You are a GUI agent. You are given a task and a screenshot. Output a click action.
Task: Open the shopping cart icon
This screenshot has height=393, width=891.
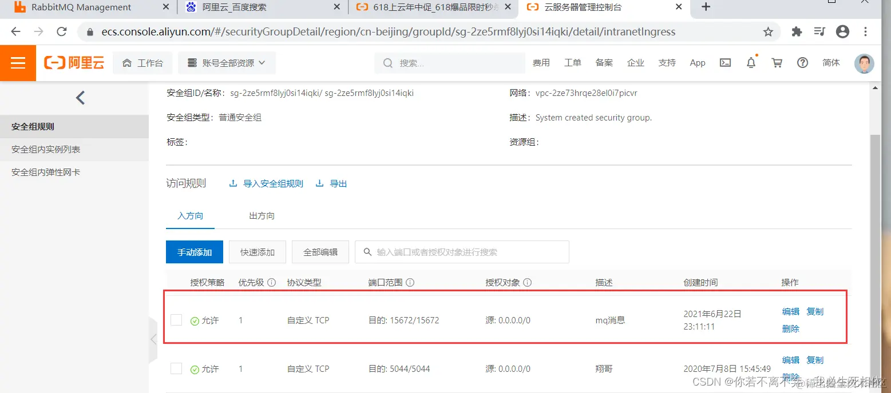point(777,63)
